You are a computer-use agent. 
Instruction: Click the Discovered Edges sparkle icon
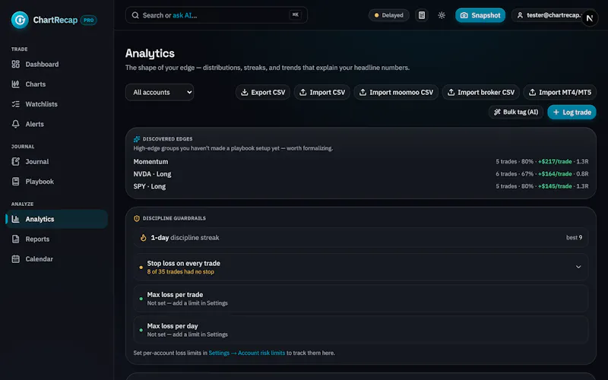(137, 139)
